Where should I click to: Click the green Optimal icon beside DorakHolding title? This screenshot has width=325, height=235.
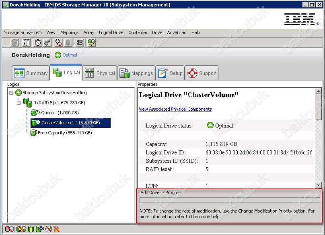[x=58, y=55]
